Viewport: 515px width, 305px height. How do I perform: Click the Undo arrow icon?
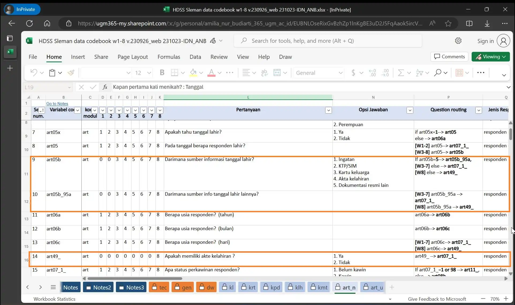(x=34, y=73)
